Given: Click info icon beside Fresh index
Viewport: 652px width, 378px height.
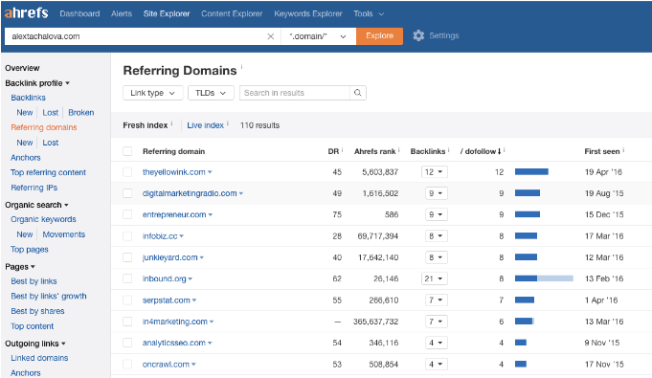Looking at the screenshot, I should coord(171,123).
